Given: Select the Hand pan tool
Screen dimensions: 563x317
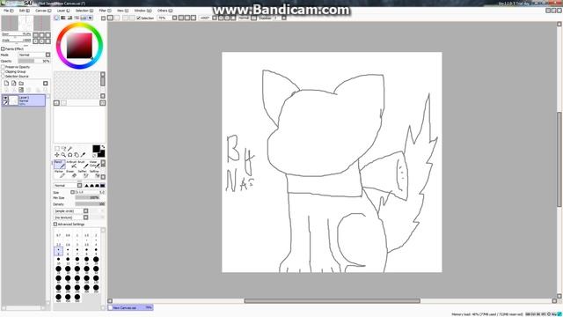Looking at the screenshot, I should (x=77, y=155).
